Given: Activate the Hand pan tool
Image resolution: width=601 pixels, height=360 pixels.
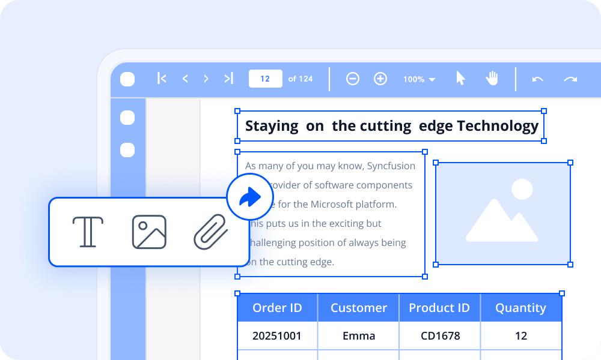Looking at the screenshot, I should [492, 78].
